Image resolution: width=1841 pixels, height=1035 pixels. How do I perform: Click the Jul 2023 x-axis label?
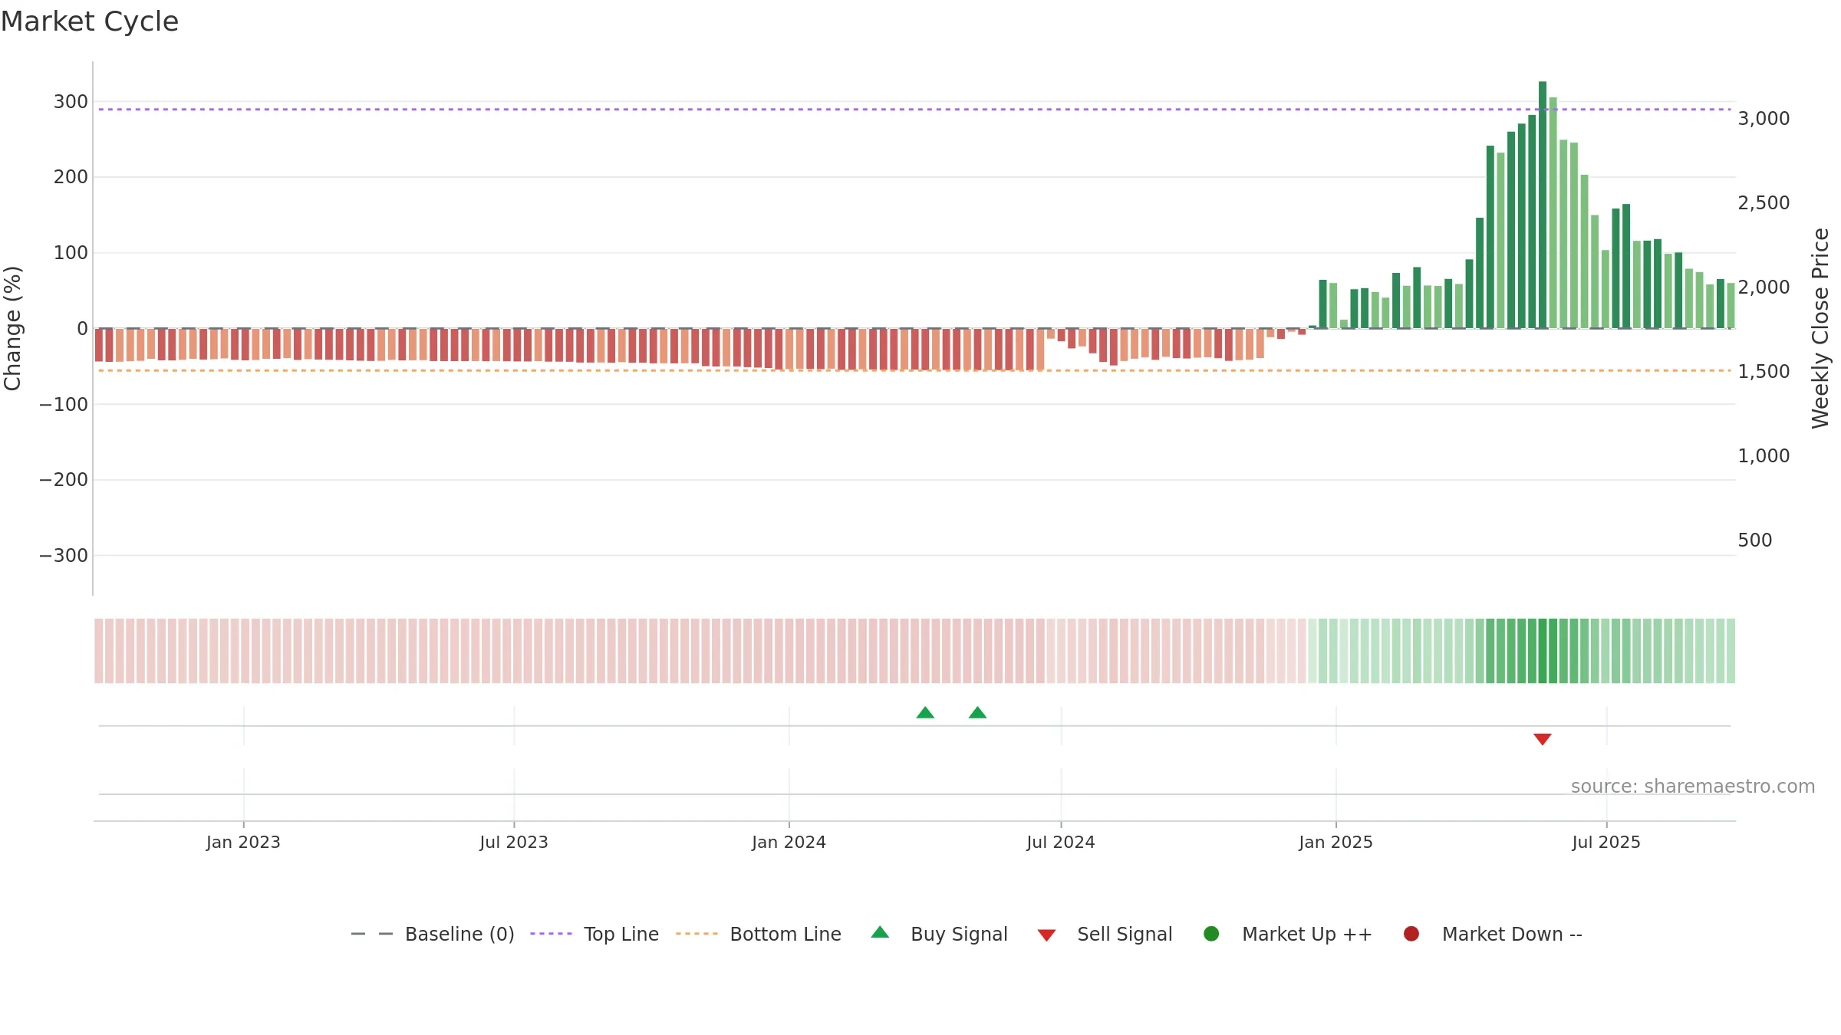coord(514,843)
